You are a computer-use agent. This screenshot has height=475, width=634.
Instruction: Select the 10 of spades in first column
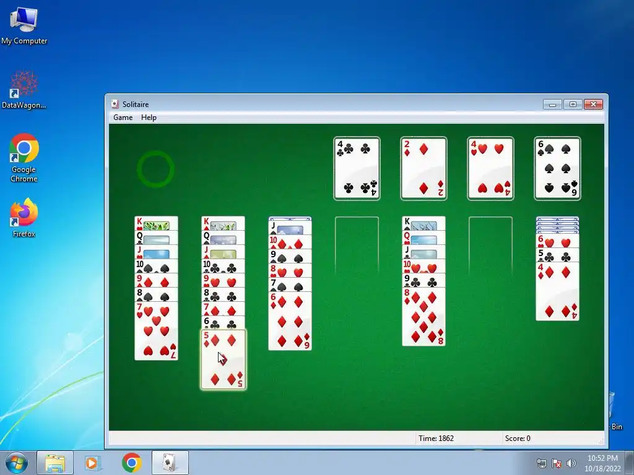156,266
